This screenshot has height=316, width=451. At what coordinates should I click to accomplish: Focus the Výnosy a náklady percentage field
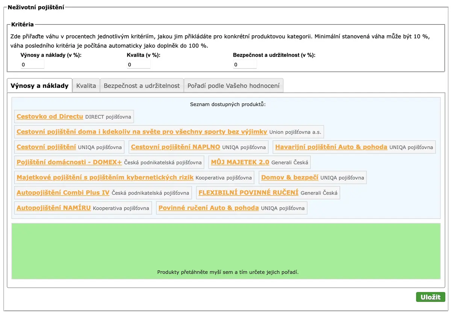pos(32,65)
